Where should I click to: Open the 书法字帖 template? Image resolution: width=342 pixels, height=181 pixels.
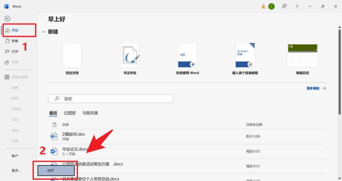[x=130, y=59]
